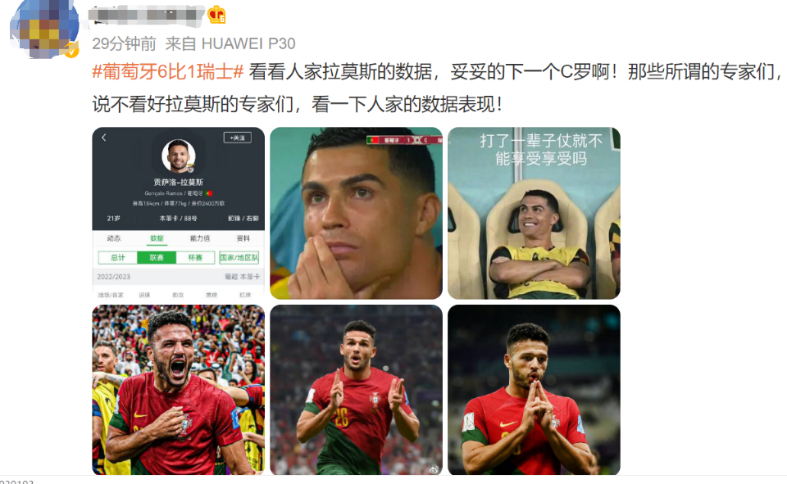Open the Ronaldo bench meme image

(x=534, y=213)
